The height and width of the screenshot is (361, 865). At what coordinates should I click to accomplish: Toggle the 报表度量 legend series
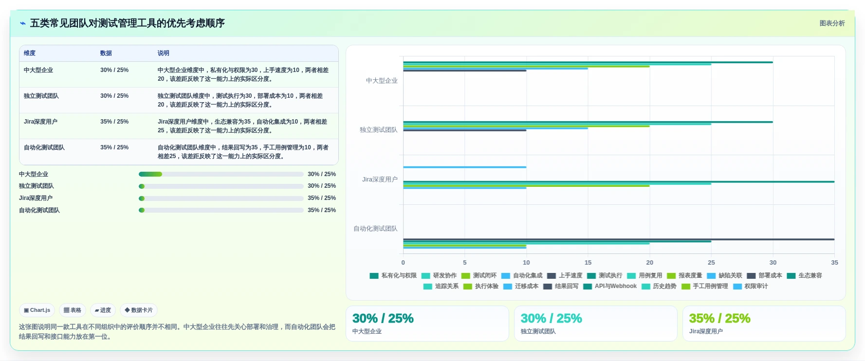tap(684, 275)
